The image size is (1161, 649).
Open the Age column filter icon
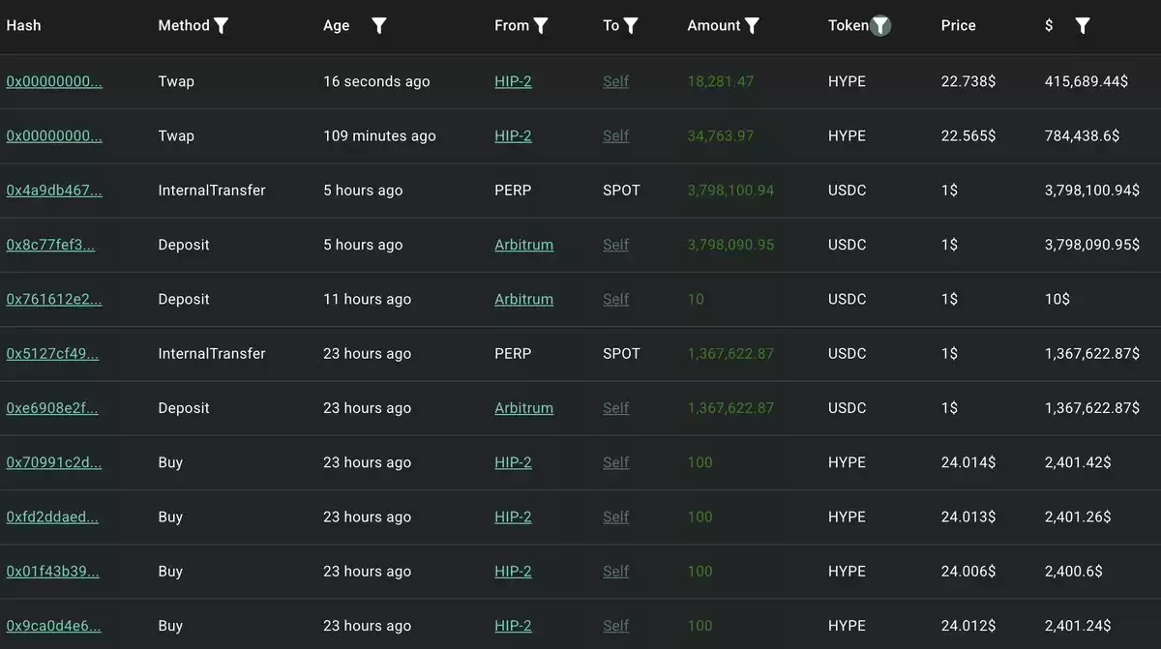tap(379, 26)
